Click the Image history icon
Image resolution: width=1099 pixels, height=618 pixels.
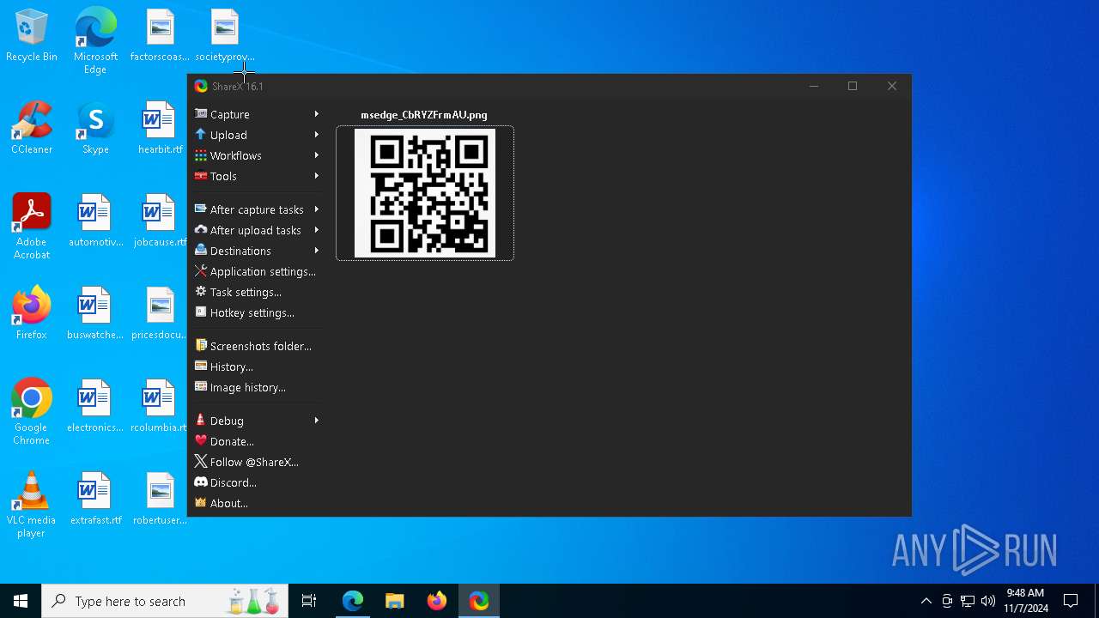pyautogui.click(x=201, y=386)
